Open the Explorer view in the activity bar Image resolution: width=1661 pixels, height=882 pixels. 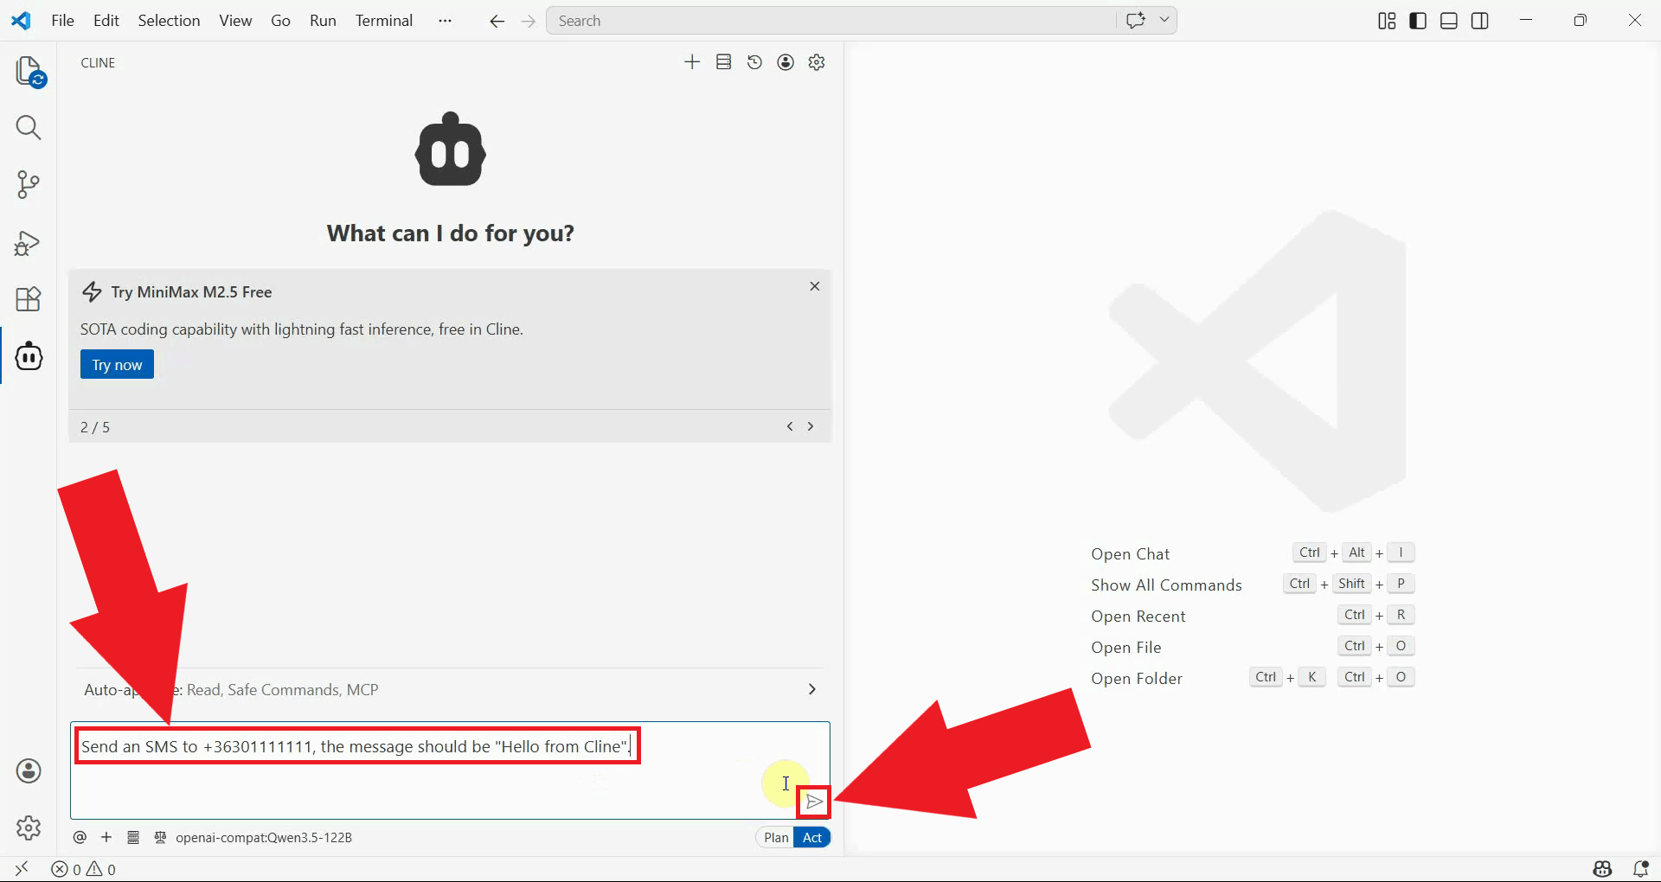click(x=29, y=72)
